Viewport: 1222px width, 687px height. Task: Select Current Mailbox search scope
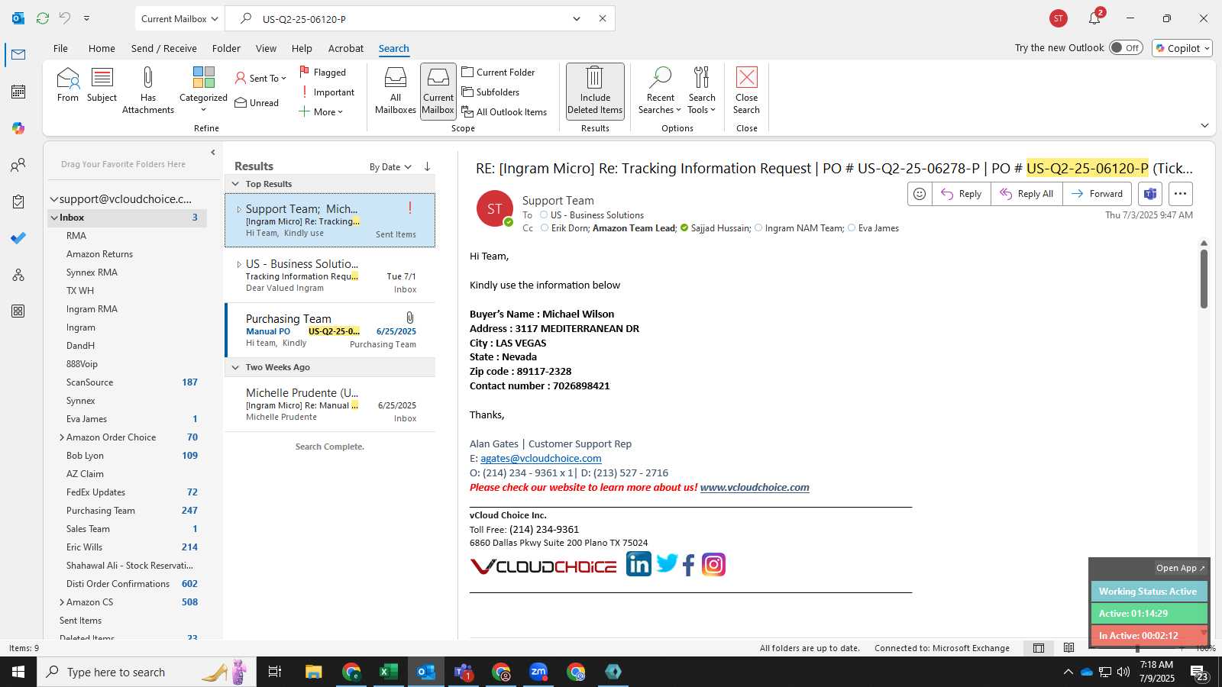[438, 90]
